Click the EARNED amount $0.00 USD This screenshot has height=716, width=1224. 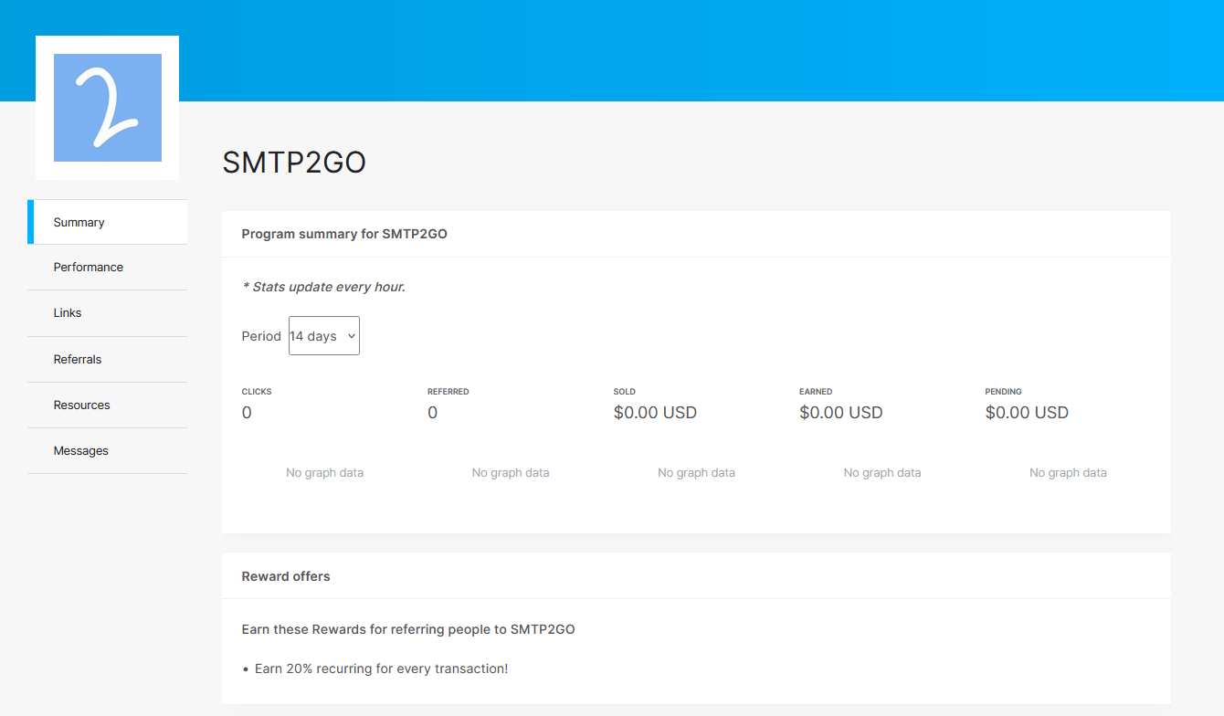click(841, 413)
